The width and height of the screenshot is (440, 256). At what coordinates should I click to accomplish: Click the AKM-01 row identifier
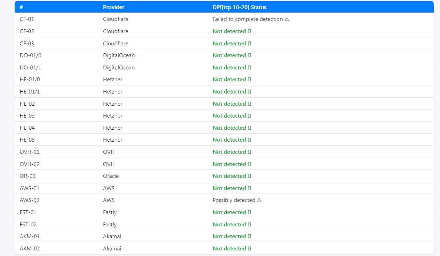tap(30, 236)
